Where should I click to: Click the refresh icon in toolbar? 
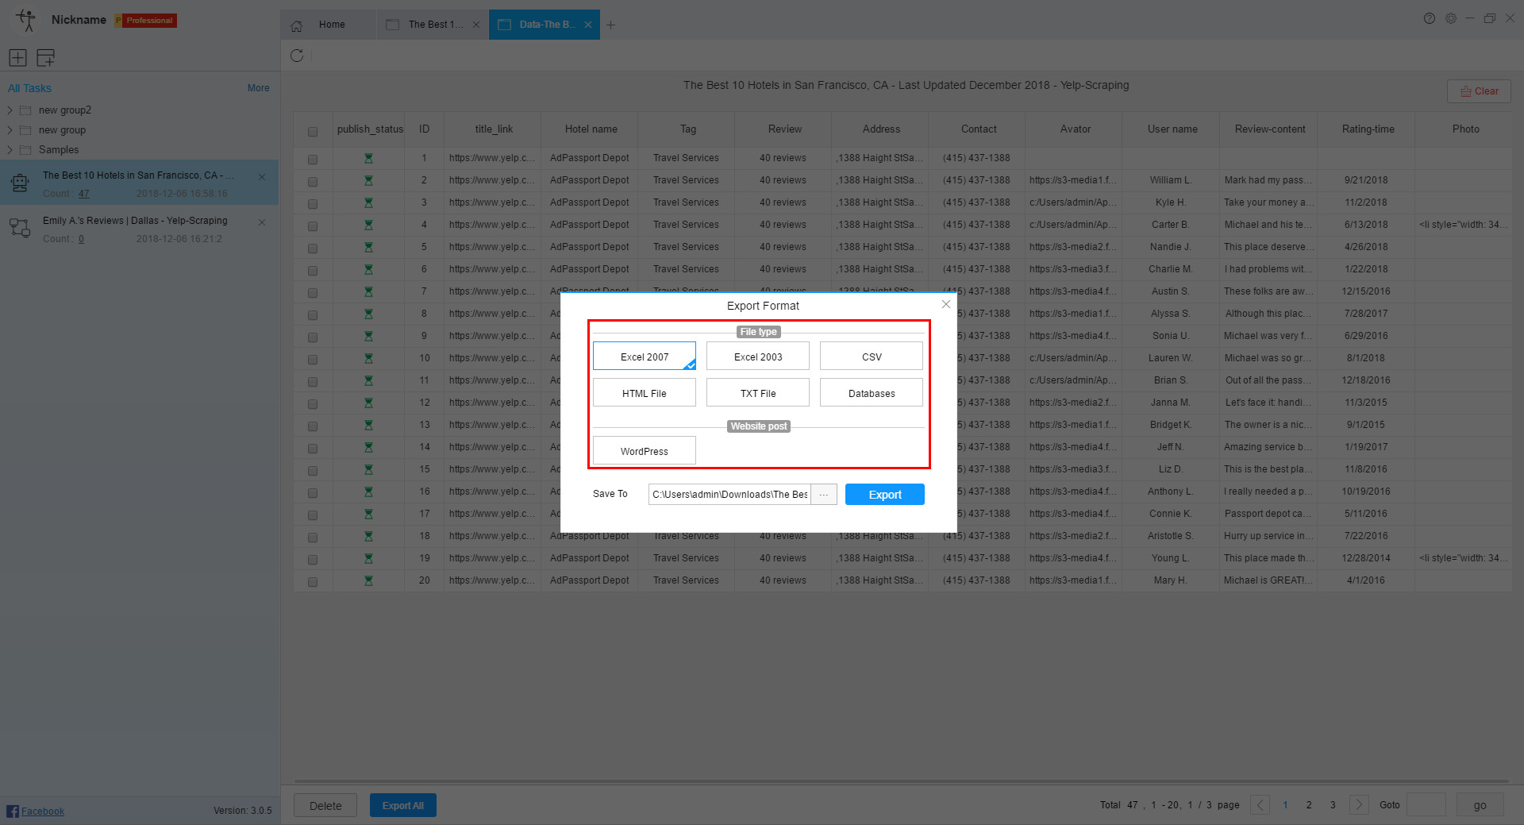point(297,56)
